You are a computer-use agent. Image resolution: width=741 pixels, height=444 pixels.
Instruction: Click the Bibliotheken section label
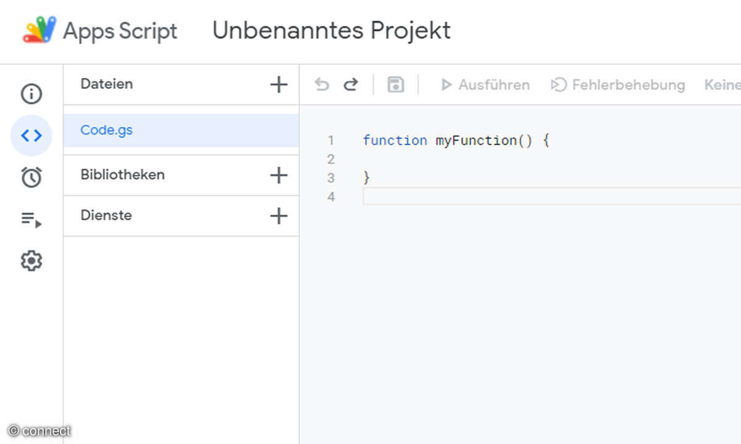pyautogui.click(x=122, y=175)
